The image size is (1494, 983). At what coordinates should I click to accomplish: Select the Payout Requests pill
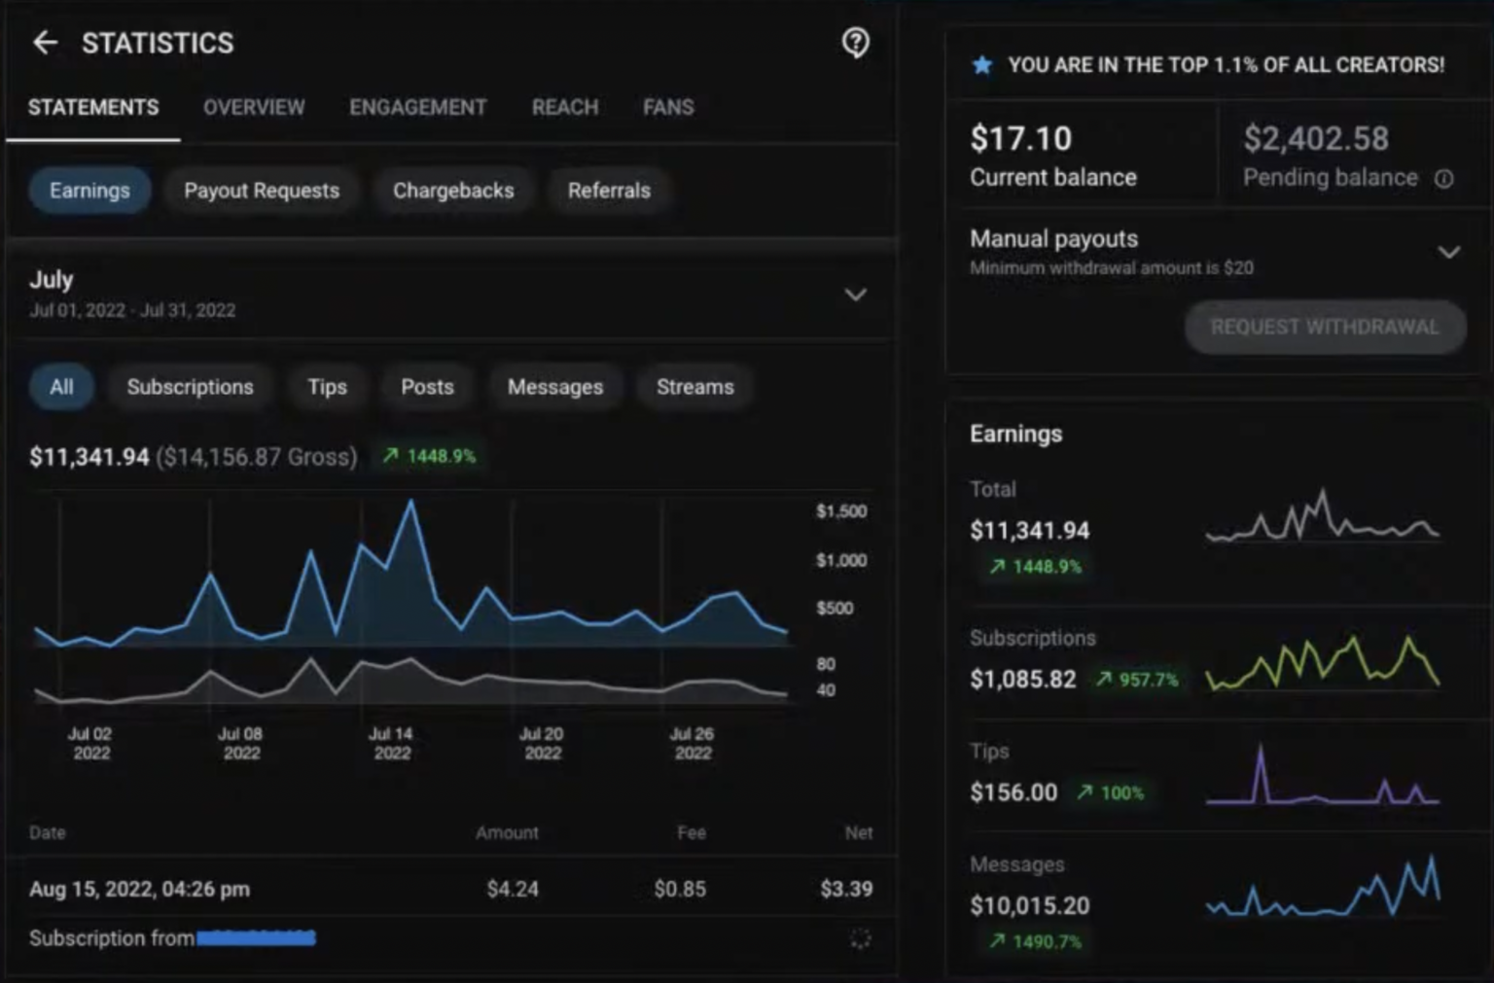pyautogui.click(x=262, y=191)
